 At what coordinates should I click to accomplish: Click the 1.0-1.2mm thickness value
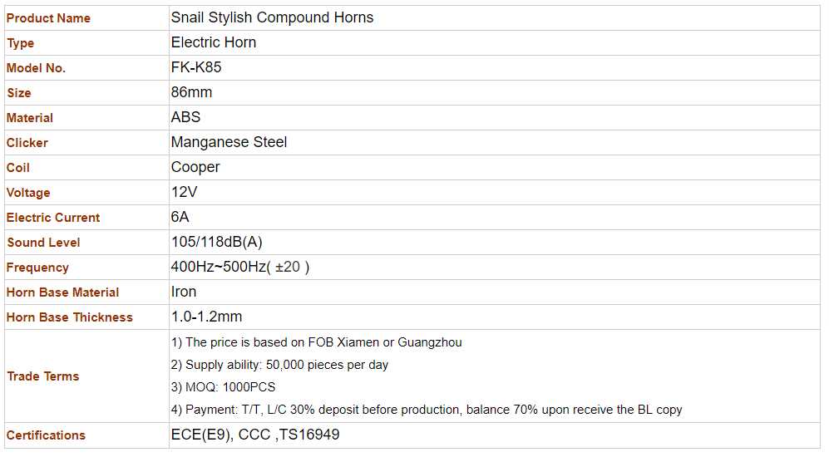206,317
